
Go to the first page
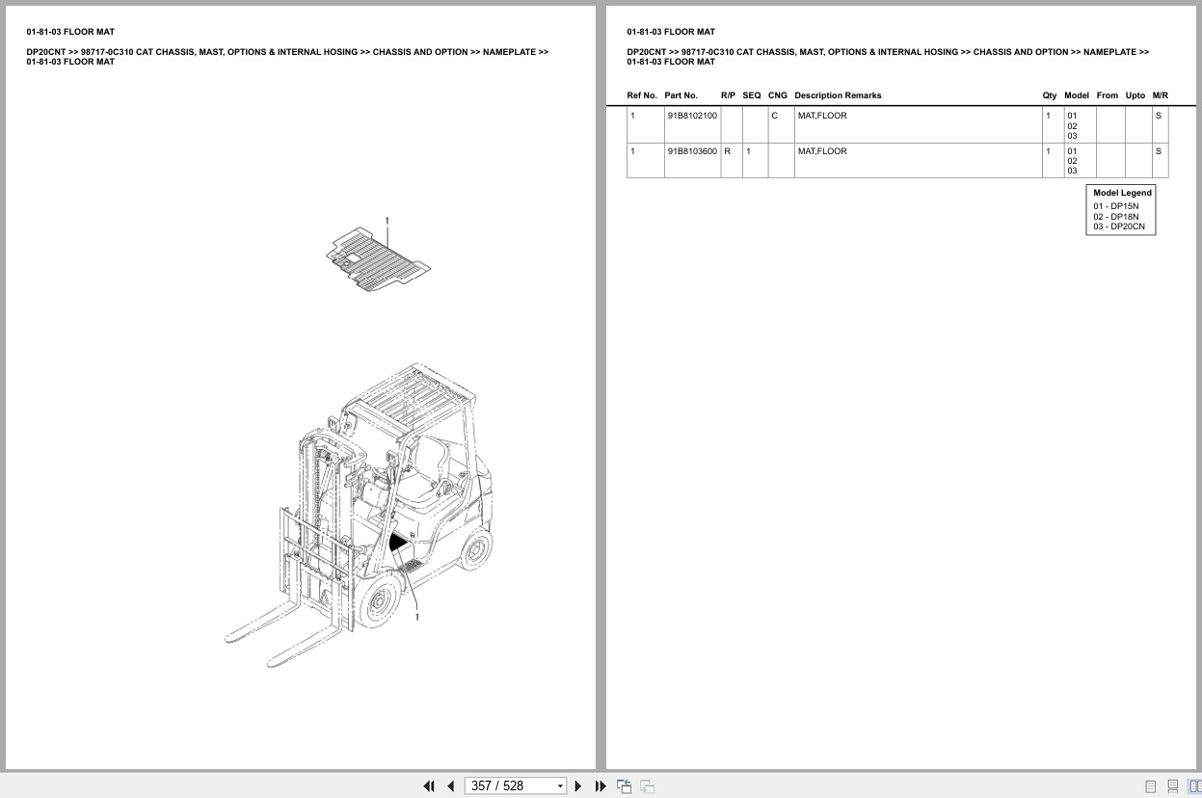tap(429, 786)
